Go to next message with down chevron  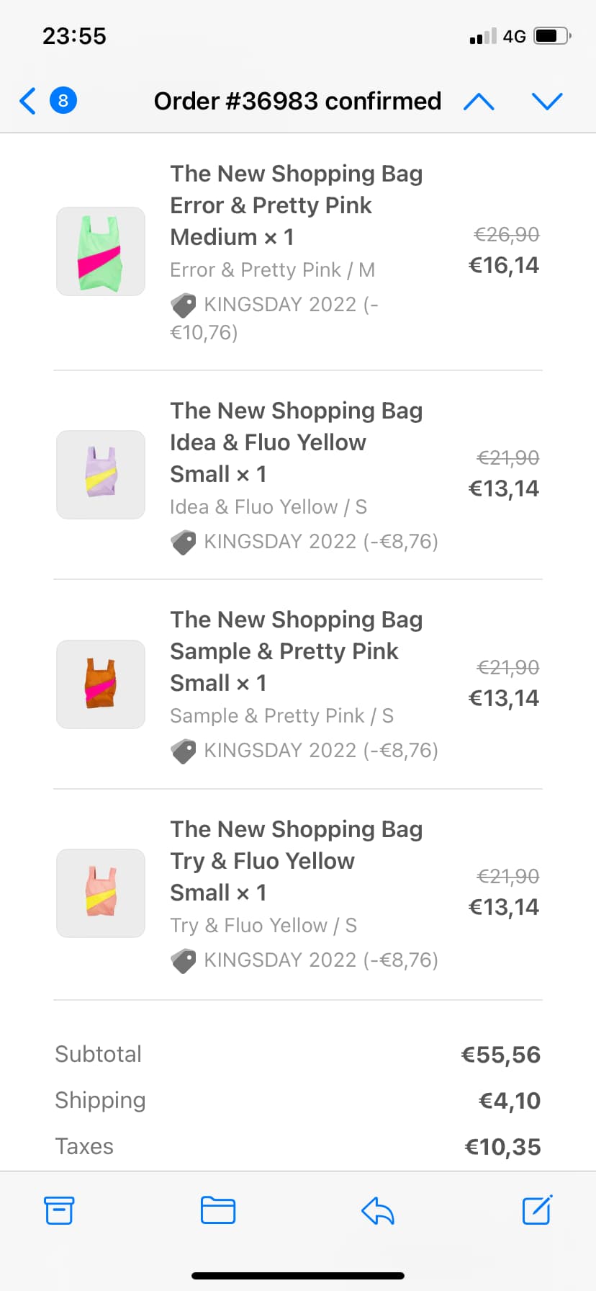[x=547, y=102]
